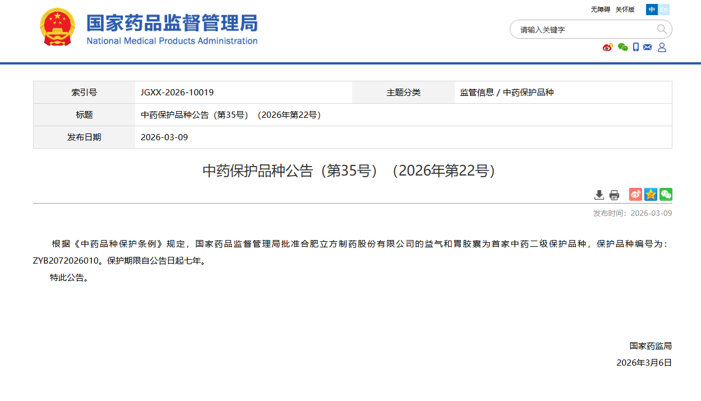701x401 pixels.
Task: Click the keyword search input field
Action: [x=583, y=30]
